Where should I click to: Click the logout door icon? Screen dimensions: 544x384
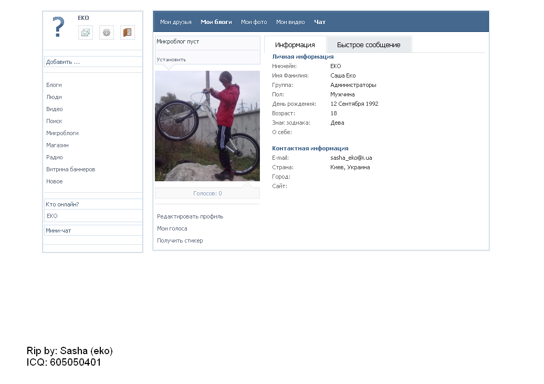point(127,32)
